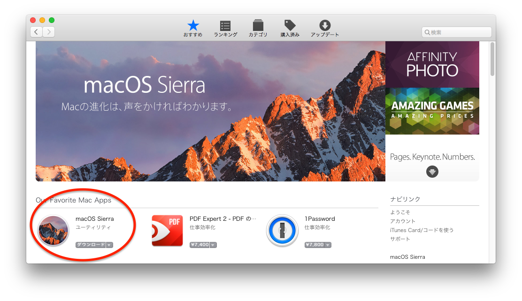Click the PDF Expert 2 app title

[223, 219]
